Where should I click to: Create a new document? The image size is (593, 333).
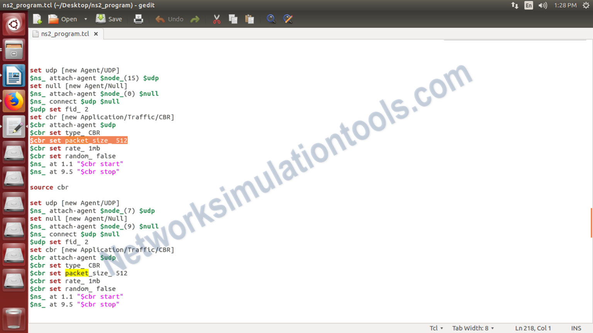37,19
